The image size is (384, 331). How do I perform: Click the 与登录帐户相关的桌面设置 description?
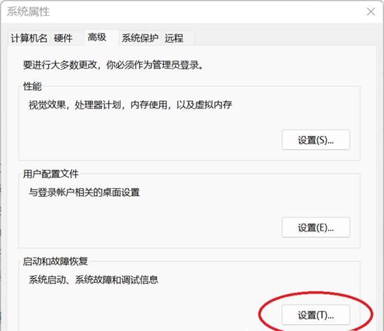tap(84, 192)
